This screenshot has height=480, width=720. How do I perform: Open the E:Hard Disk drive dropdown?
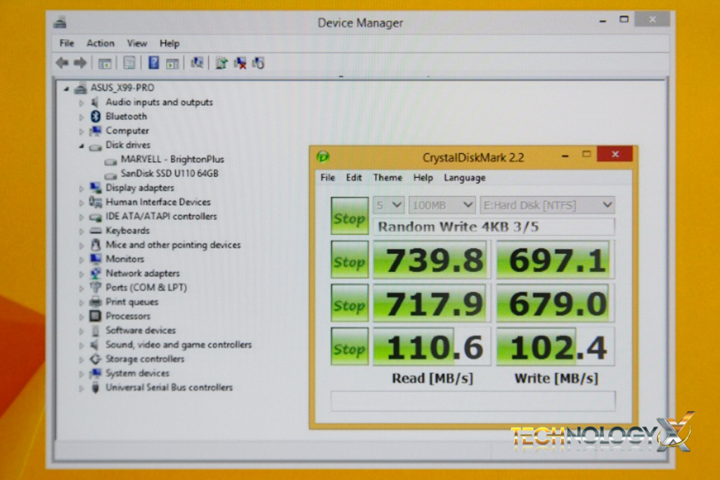click(x=547, y=205)
